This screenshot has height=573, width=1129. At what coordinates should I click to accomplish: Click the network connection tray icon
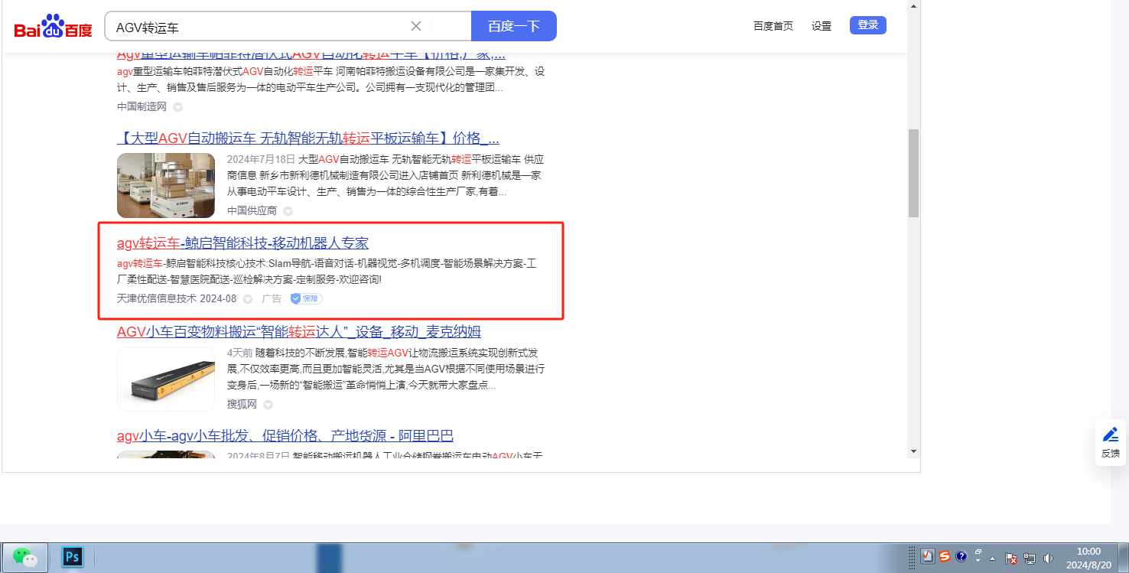tap(1030, 558)
